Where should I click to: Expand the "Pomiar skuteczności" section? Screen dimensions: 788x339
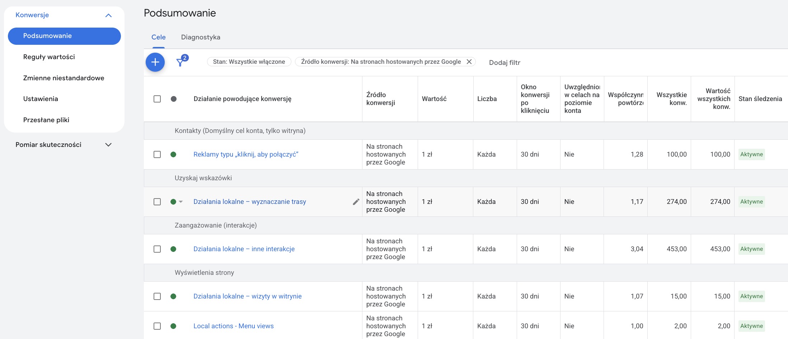(109, 144)
